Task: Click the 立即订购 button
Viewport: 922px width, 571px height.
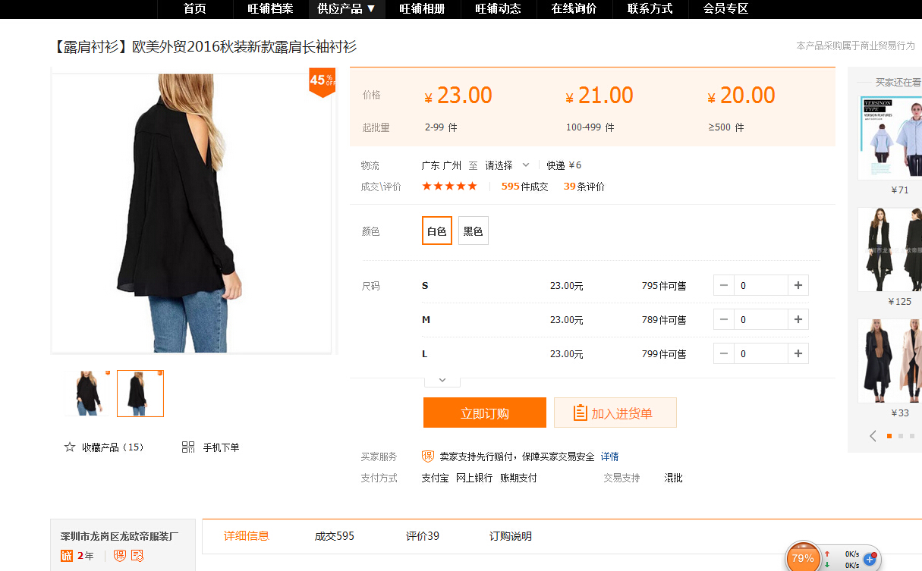Action: (484, 413)
